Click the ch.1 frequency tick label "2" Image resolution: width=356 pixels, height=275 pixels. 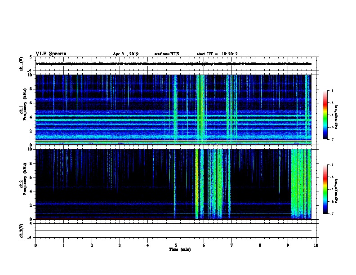31,131
